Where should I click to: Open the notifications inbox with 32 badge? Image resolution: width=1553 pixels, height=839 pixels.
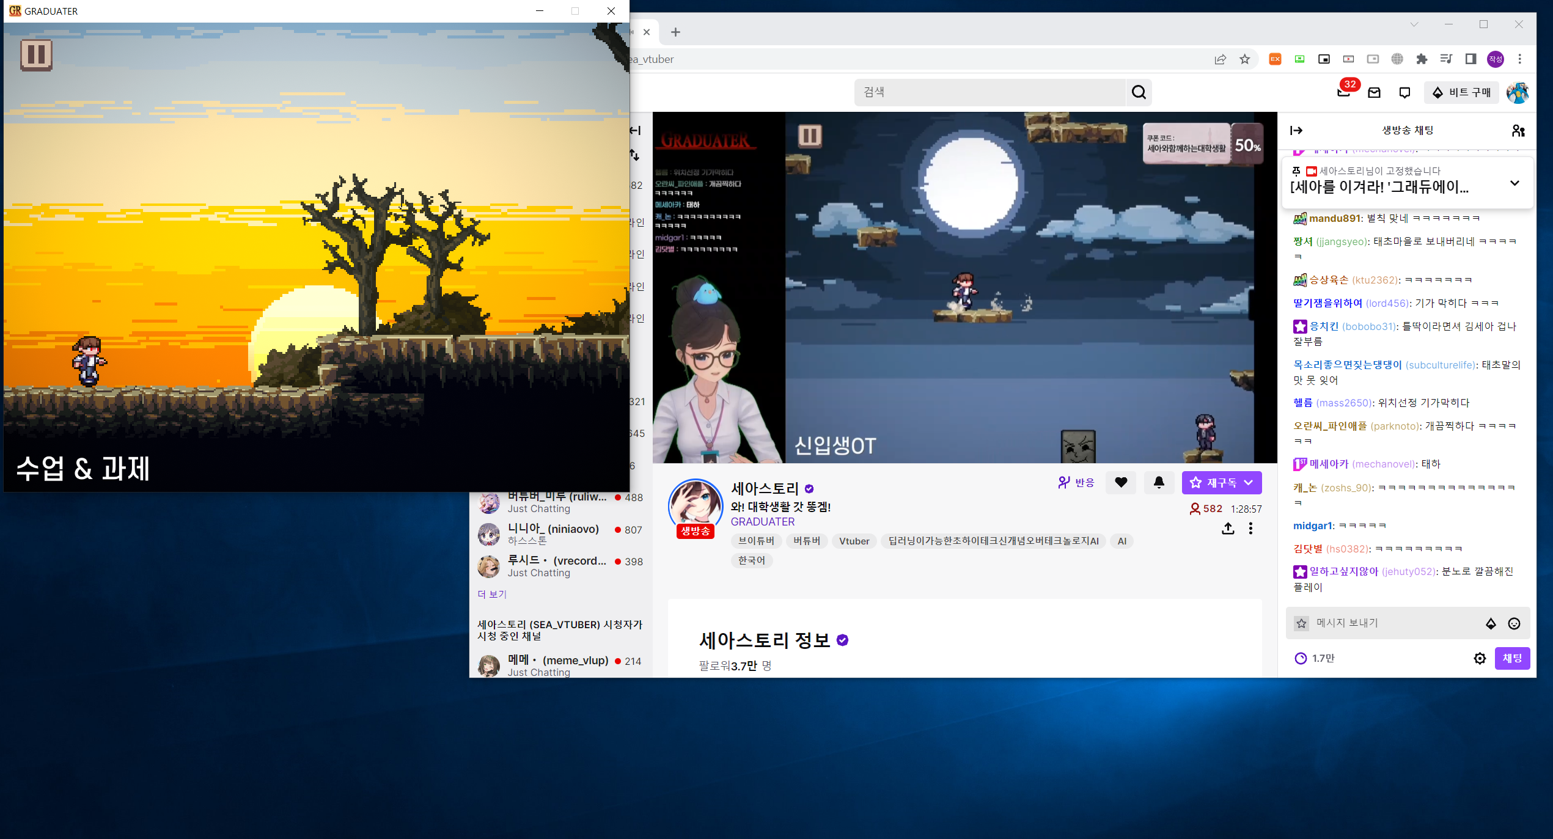pyautogui.click(x=1343, y=92)
